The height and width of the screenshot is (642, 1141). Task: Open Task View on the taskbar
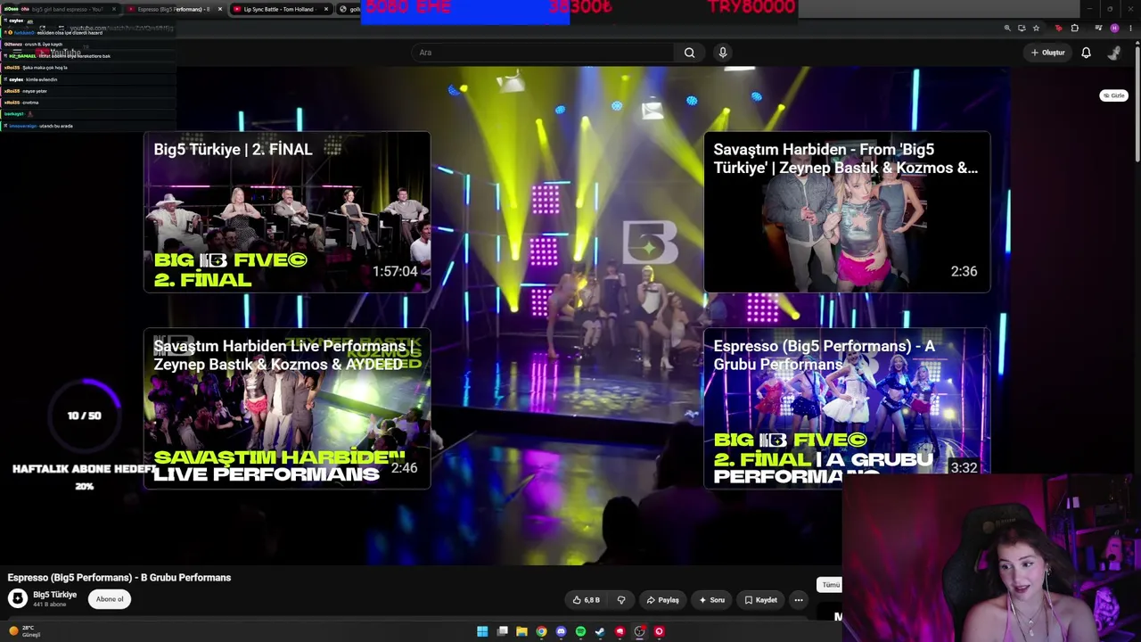(503, 631)
